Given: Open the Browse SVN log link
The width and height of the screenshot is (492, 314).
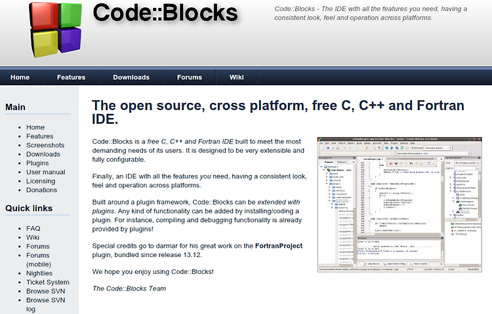Looking at the screenshot, I should pyautogui.click(x=46, y=305).
